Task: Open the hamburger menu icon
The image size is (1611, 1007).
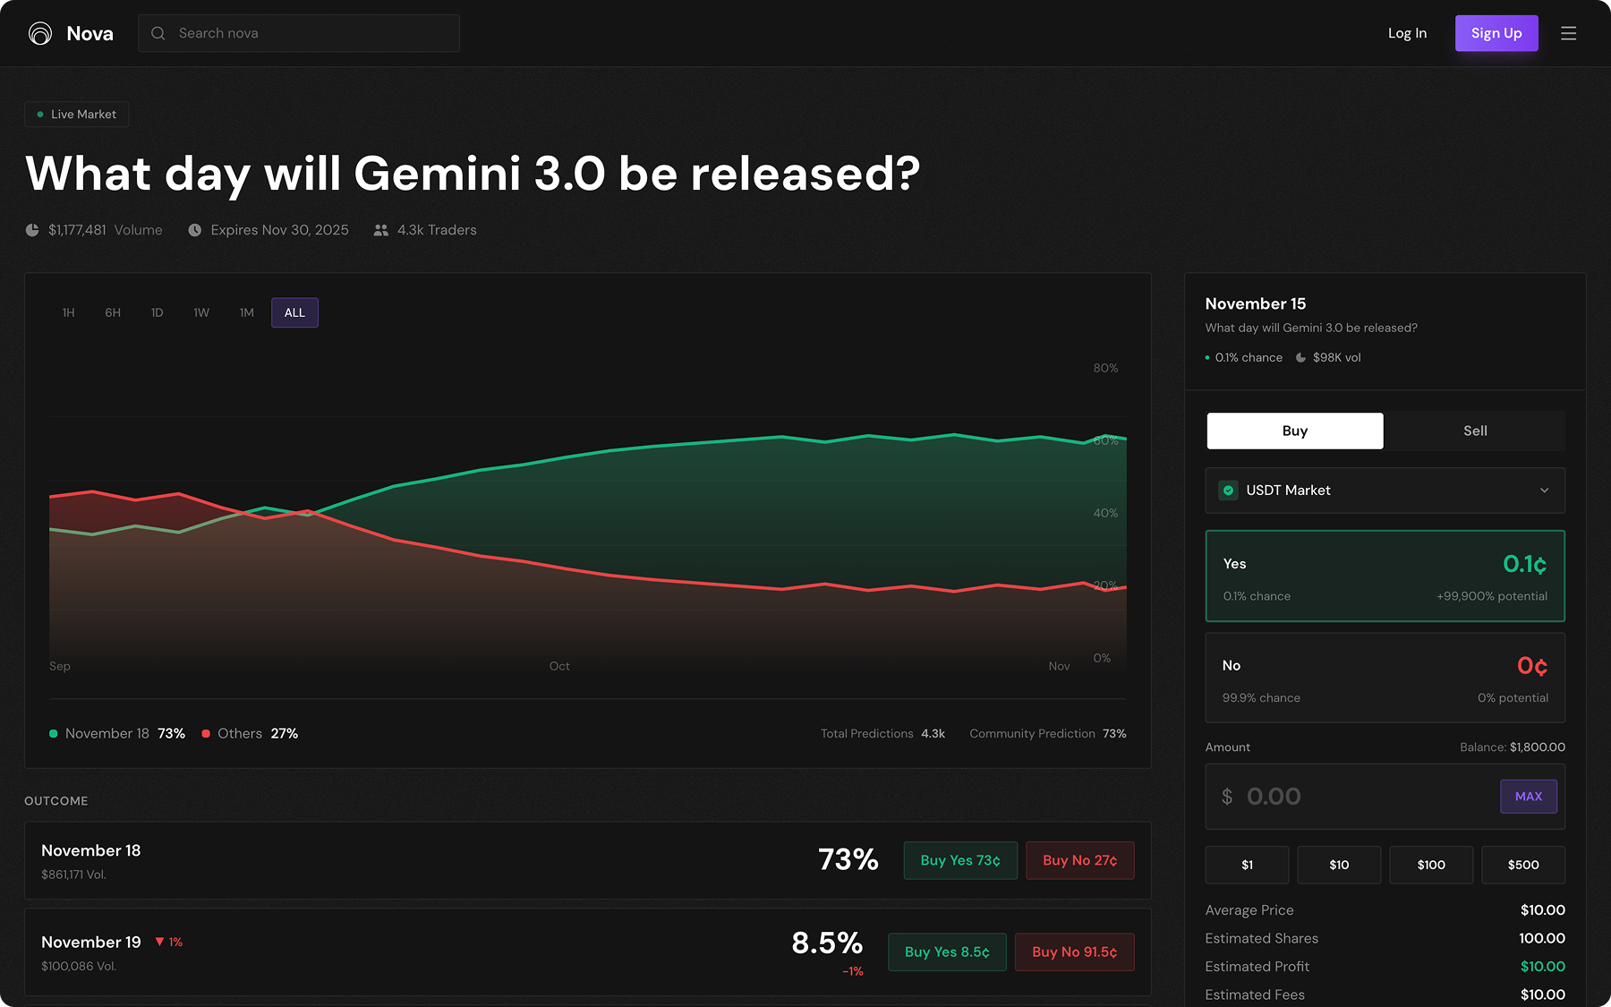Action: pyautogui.click(x=1568, y=33)
